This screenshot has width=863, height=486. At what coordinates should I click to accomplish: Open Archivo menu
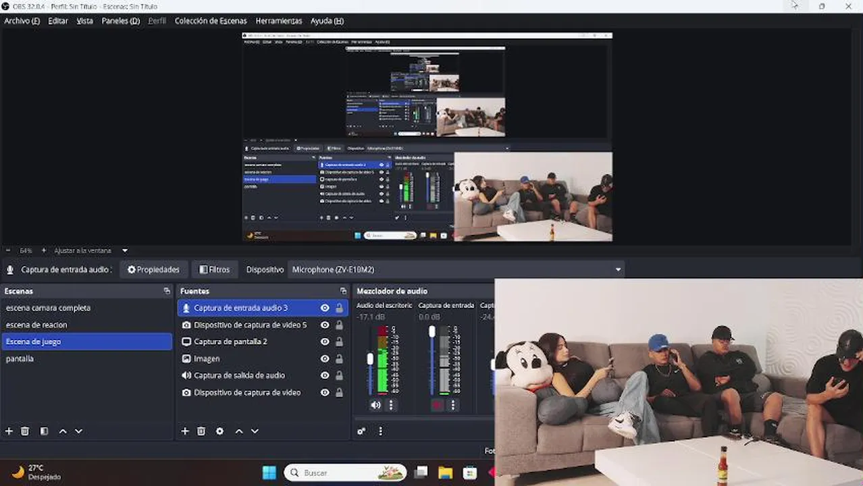pyautogui.click(x=22, y=21)
